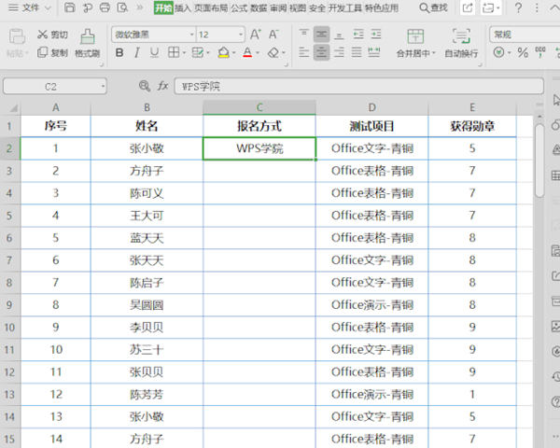560x448 pixels.
Task: Open the File (文件) menu
Action: (34, 8)
